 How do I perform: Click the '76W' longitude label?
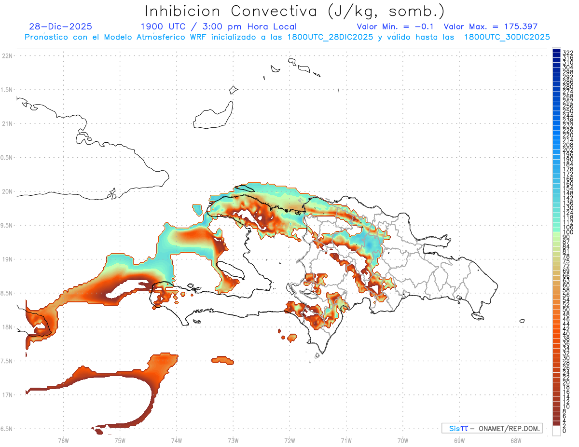(x=63, y=440)
